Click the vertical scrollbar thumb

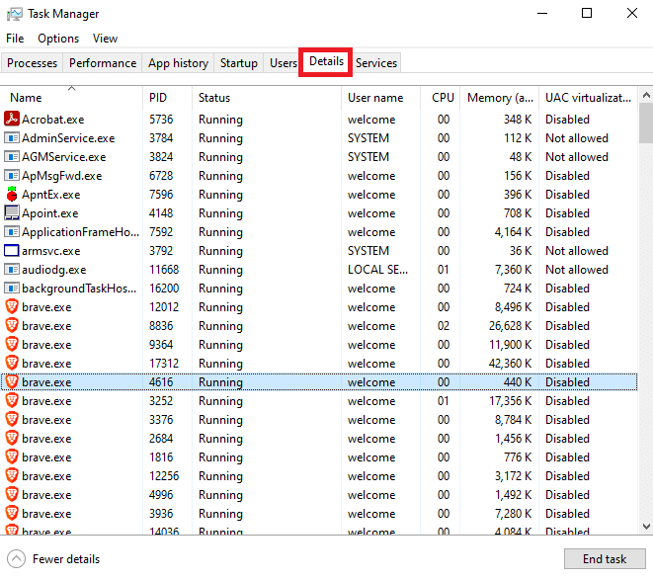point(645,123)
